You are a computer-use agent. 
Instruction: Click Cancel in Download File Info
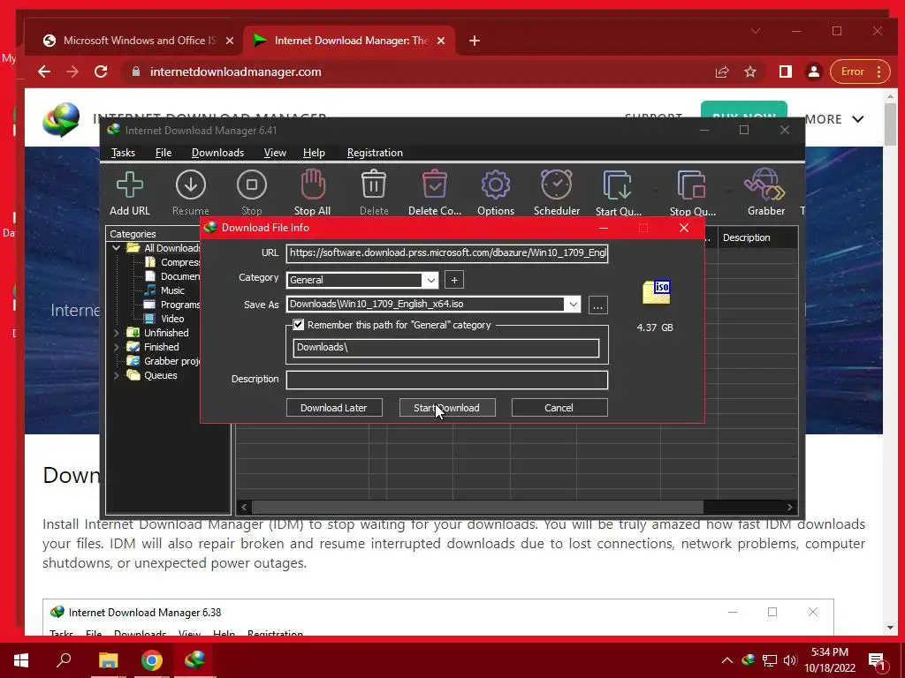[559, 408]
